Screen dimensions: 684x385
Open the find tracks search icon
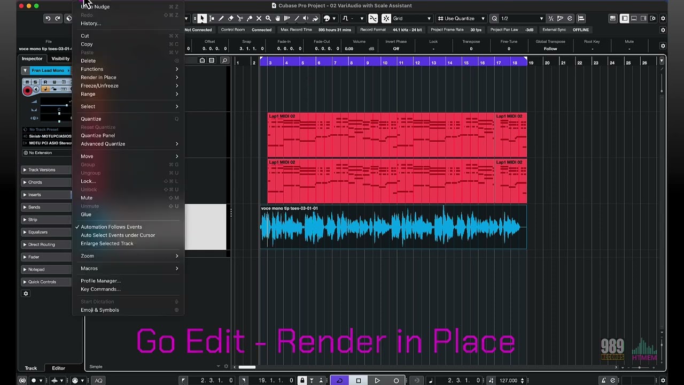point(224,60)
